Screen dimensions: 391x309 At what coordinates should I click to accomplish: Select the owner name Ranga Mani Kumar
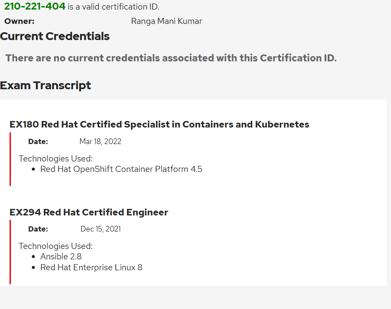[167, 21]
